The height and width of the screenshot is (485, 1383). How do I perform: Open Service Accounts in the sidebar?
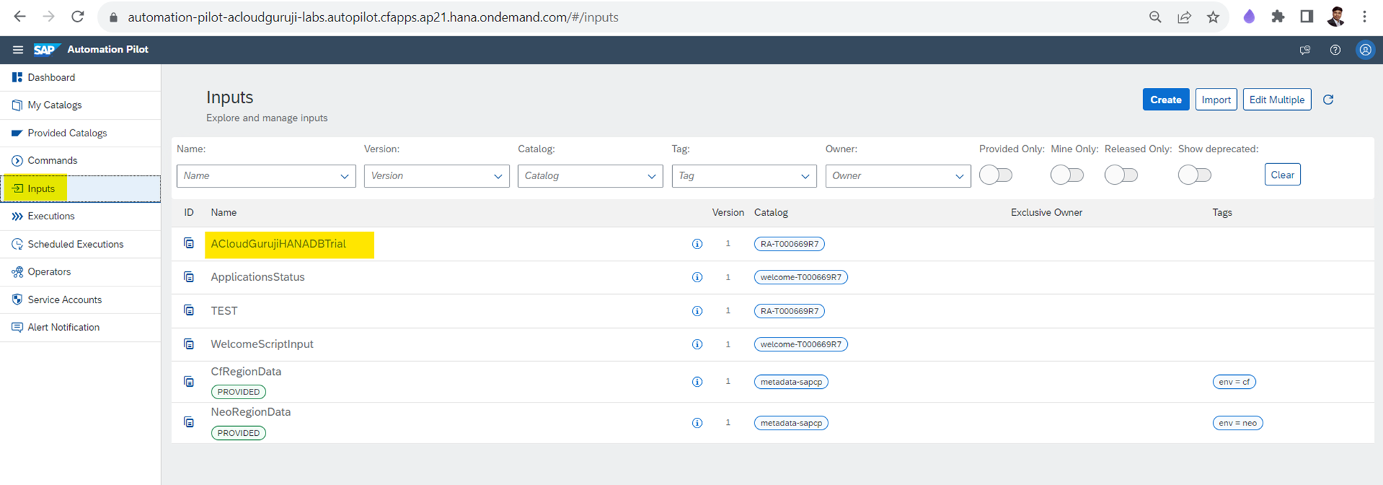pyautogui.click(x=64, y=300)
